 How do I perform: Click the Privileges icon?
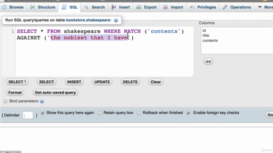tap(192, 7)
